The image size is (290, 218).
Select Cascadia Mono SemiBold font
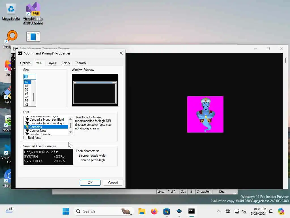point(46,120)
